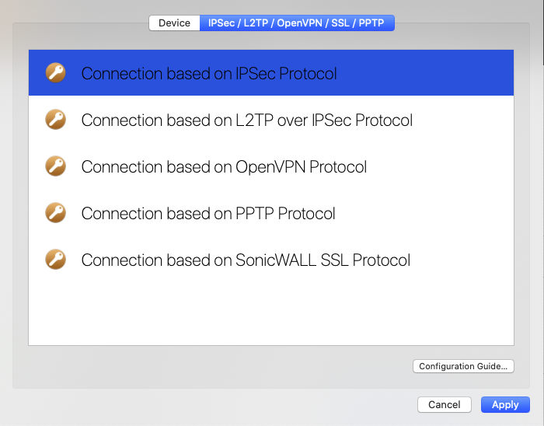Screen dimensions: 544x426
Task: Apply the selected connection type
Action: (x=505, y=404)
